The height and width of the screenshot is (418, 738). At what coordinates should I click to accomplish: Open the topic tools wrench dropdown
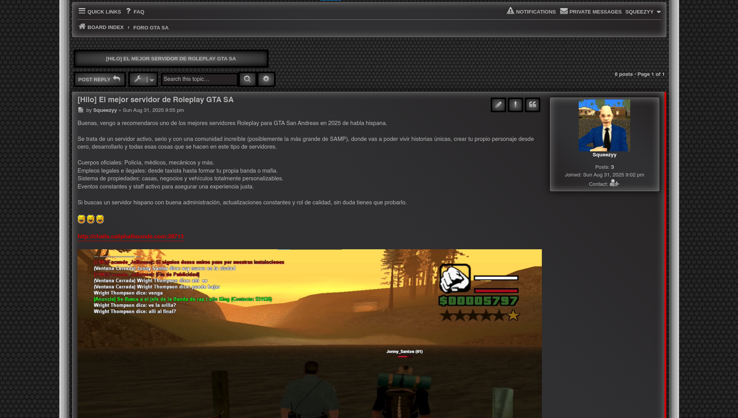pos(143,79)
